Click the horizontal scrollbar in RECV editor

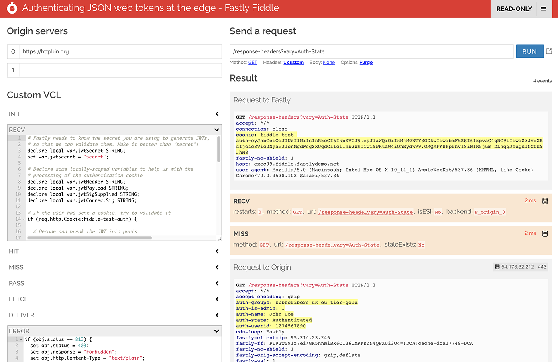pos(89,238)
